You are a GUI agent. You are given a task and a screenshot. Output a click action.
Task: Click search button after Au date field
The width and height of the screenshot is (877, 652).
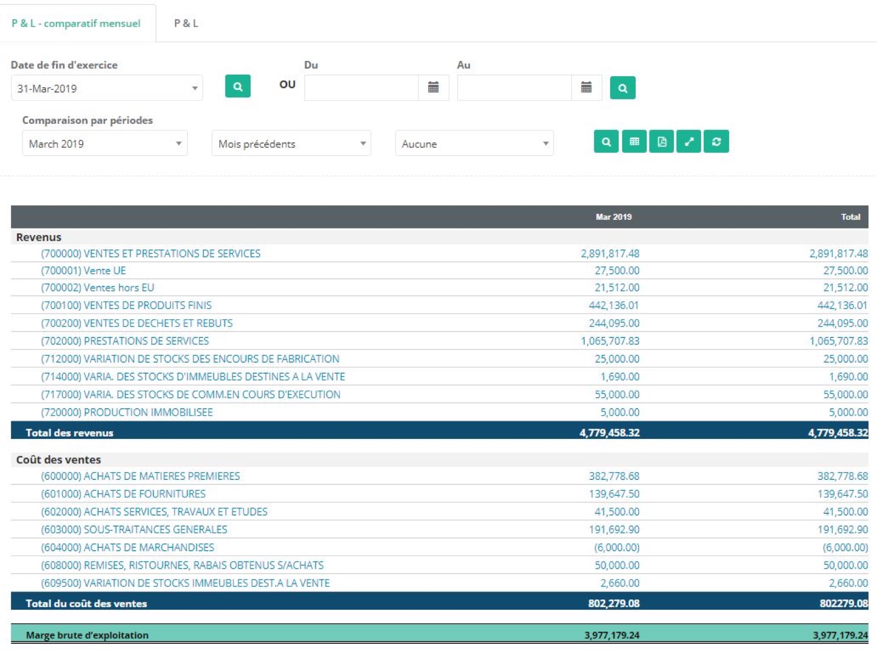coord(623,88)
